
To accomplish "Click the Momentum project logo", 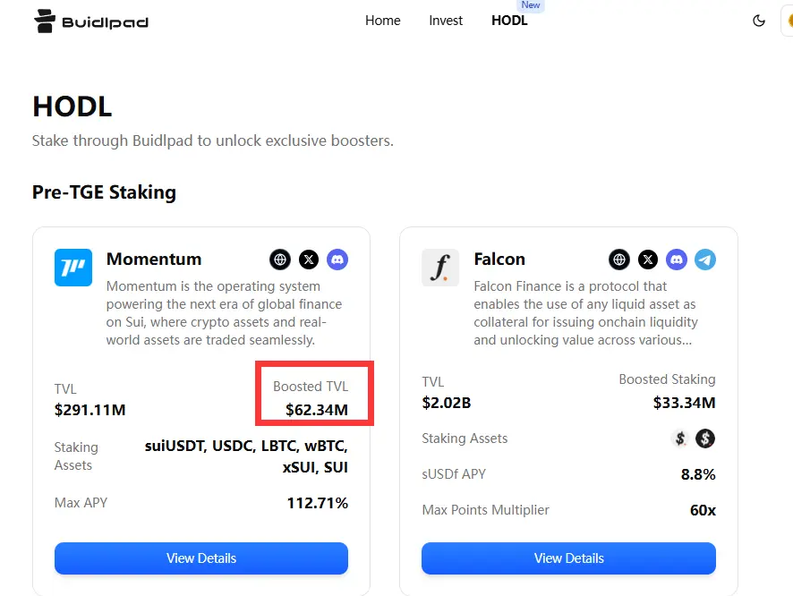I will tap(73, 268).
